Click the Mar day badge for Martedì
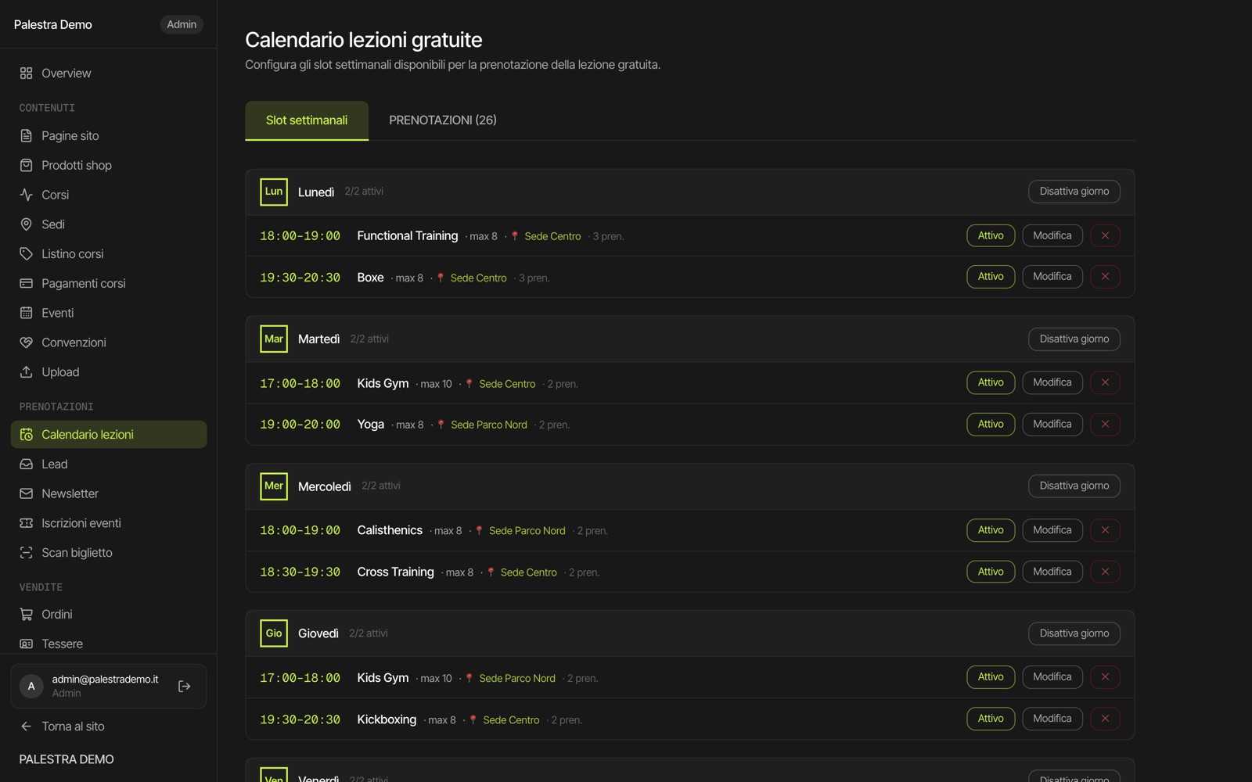The image size is (1252, 782). [x=274, y=339]
